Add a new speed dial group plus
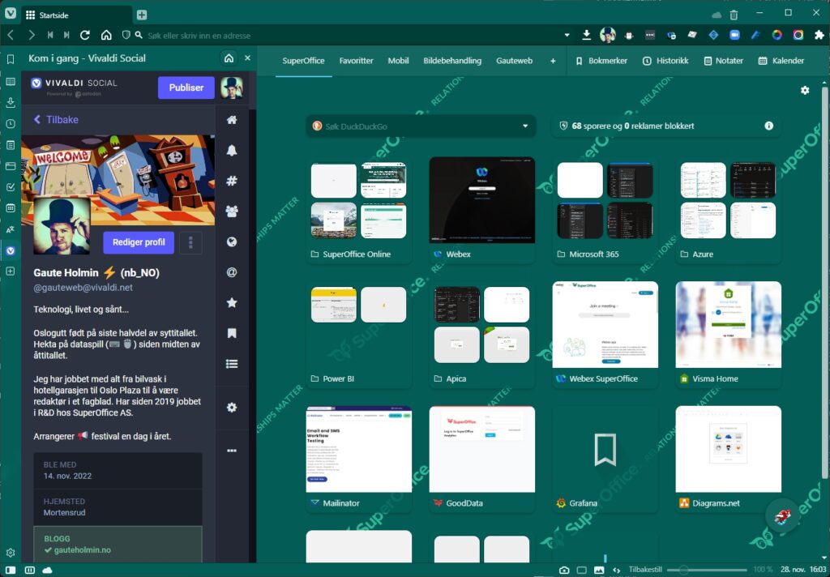Image resolution: width=830 pixels, height=577 pixels. coord(553,61)
